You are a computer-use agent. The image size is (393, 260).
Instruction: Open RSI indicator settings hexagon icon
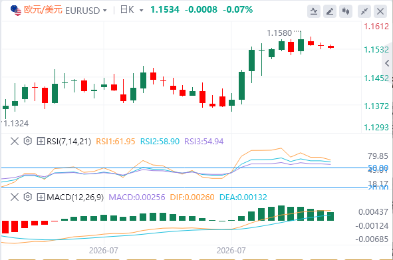tap(27, 141)
